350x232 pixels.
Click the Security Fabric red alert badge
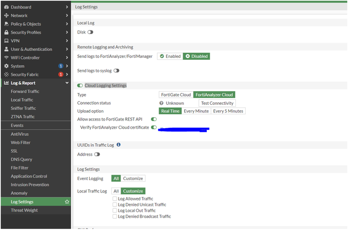tap(61, 74)
